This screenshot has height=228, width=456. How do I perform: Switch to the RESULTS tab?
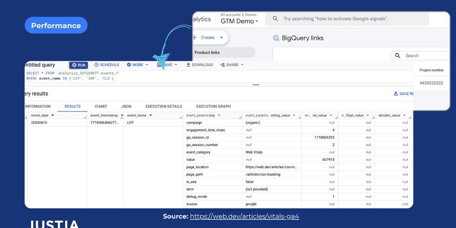click(73, 106)
